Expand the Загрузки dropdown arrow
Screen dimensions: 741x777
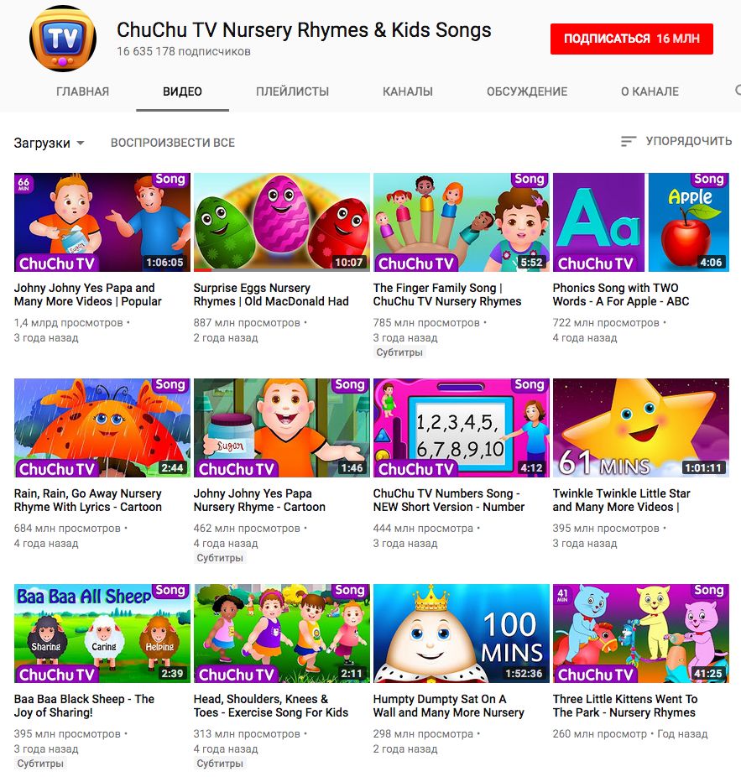(81, 143)
